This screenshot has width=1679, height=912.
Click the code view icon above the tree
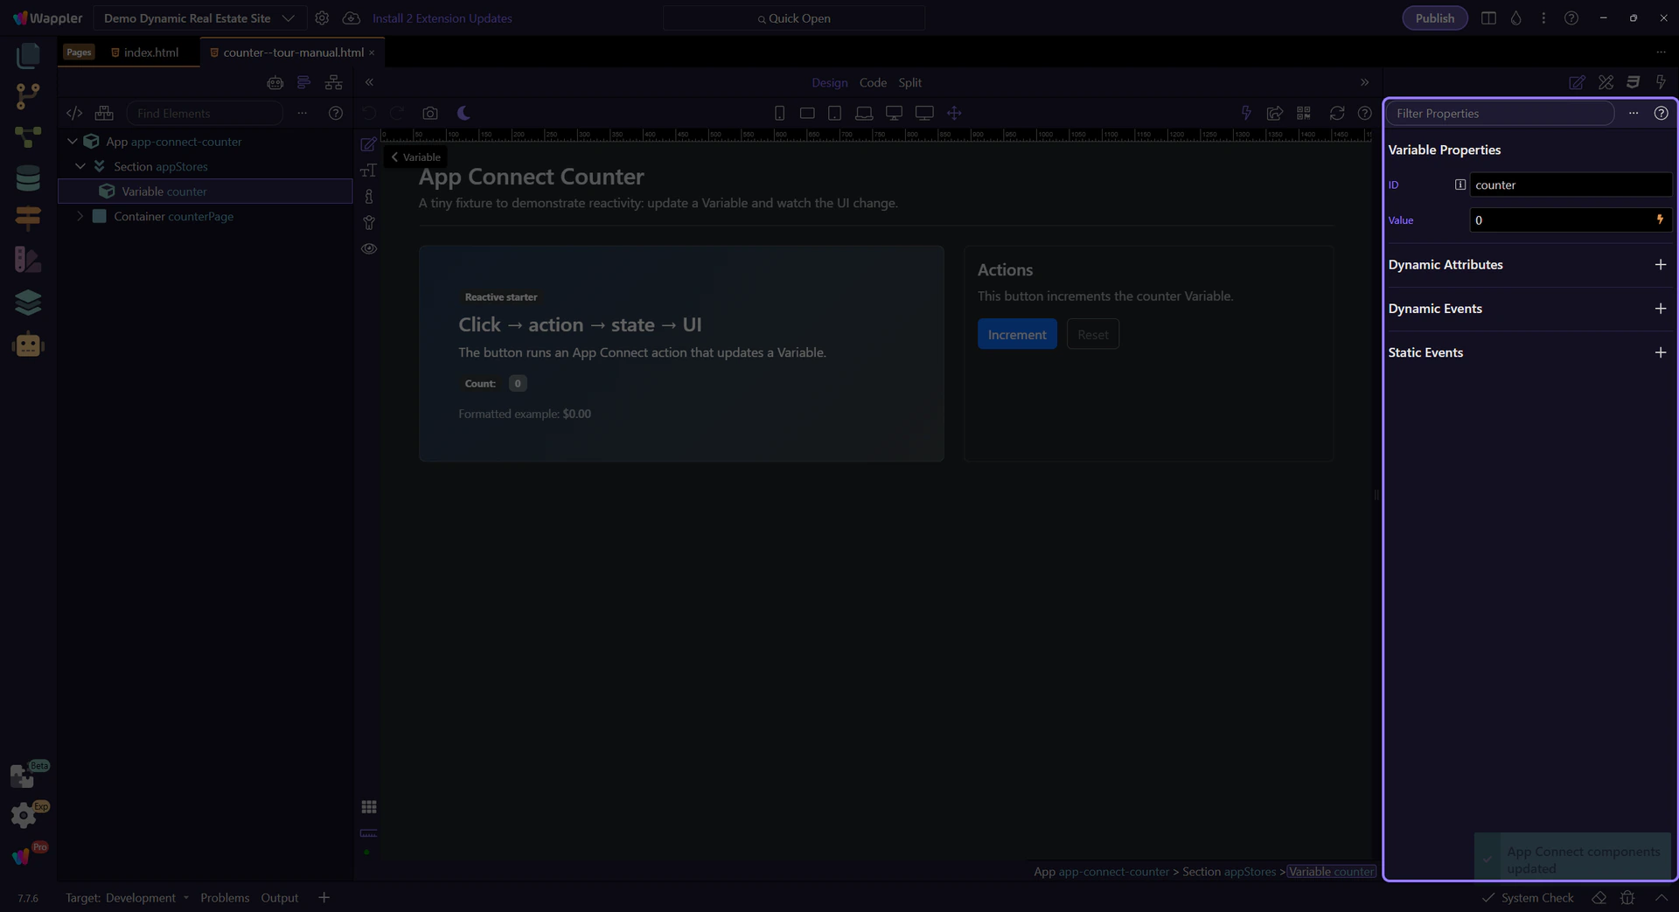click(x=74, y=114)
